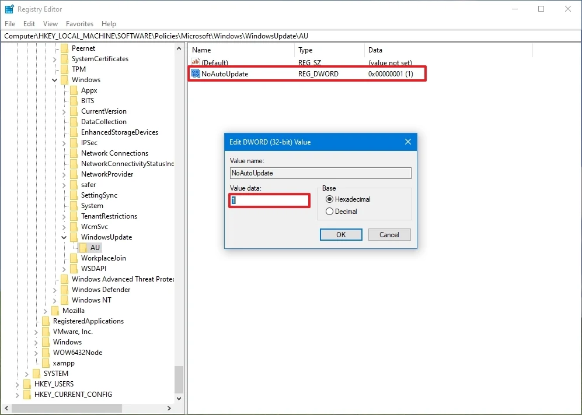Viewport: 582px width, 415px height.
Task: Click the tree scroll-up arrow
Action: [179, 48]
